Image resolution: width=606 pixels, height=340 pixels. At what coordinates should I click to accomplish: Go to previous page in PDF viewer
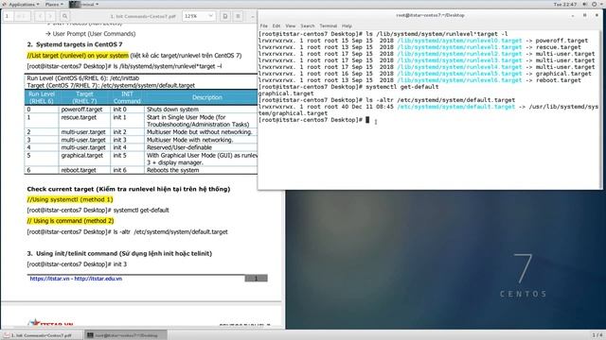40,16
